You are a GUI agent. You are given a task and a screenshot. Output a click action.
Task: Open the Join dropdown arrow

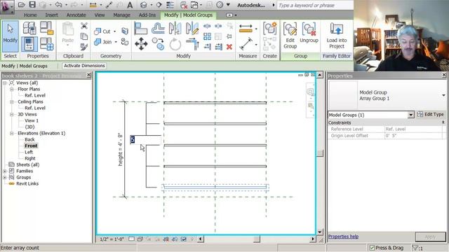[116, 42]
